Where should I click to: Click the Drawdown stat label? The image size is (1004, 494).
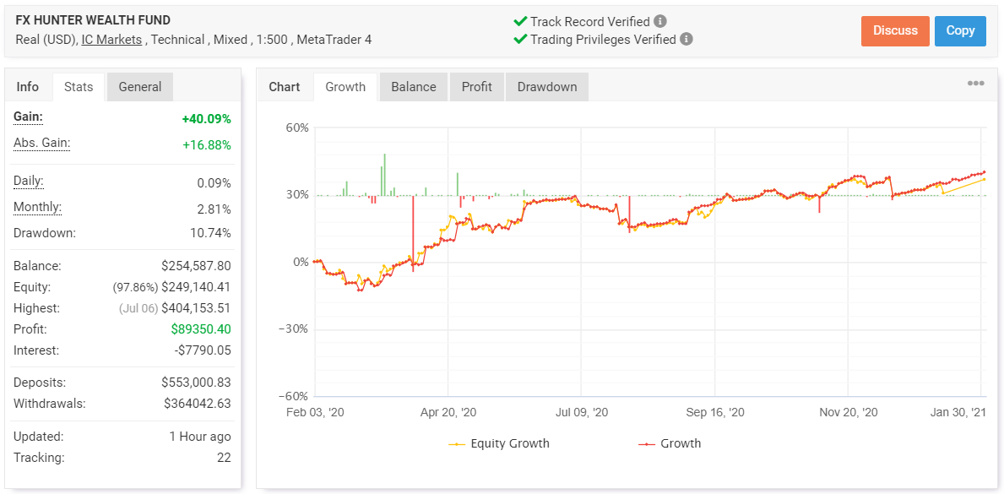(x=44, y=233)
